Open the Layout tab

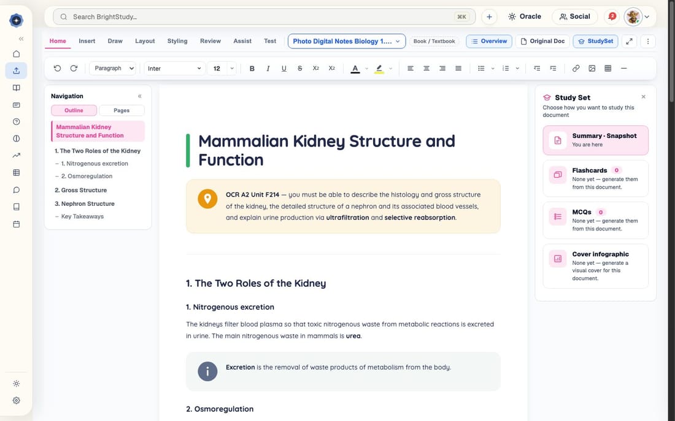(x=145, y=41)
